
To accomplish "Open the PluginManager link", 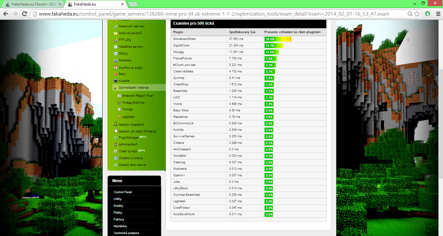I will (x=129, y=138).
